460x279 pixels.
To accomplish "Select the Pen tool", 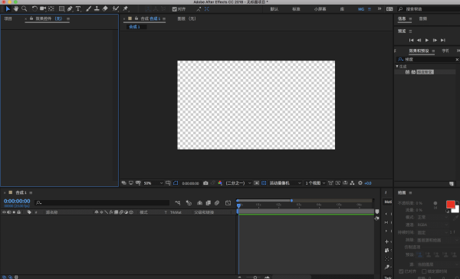I will 70,8.
